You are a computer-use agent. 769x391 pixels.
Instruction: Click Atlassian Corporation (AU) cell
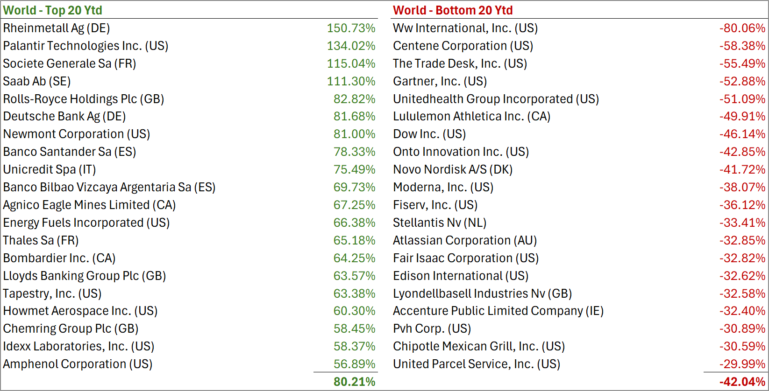[465, 240]
